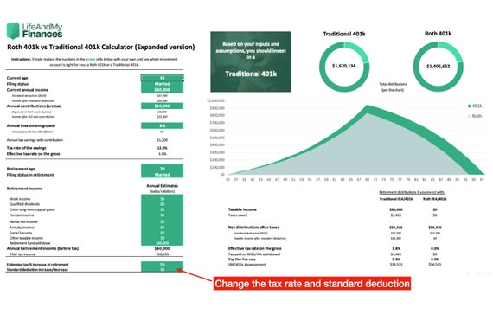Select the Annual investment growth 8% cell
Screen dimensions: 493x321
coord(162,125)
